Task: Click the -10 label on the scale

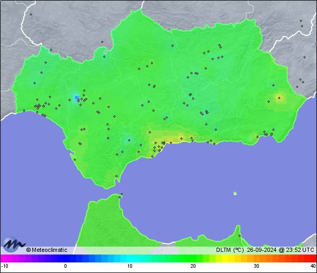Action: pos(5,266)
